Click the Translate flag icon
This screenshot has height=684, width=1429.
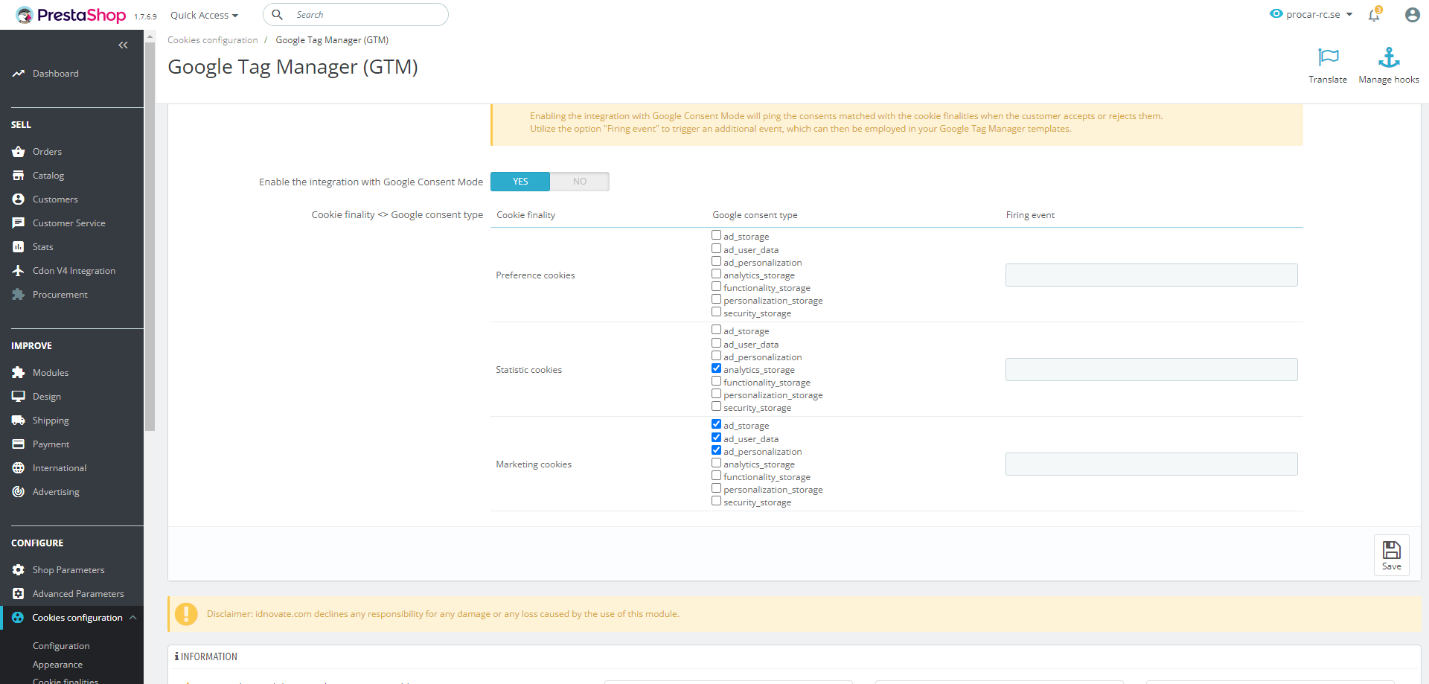[1328, 57]
